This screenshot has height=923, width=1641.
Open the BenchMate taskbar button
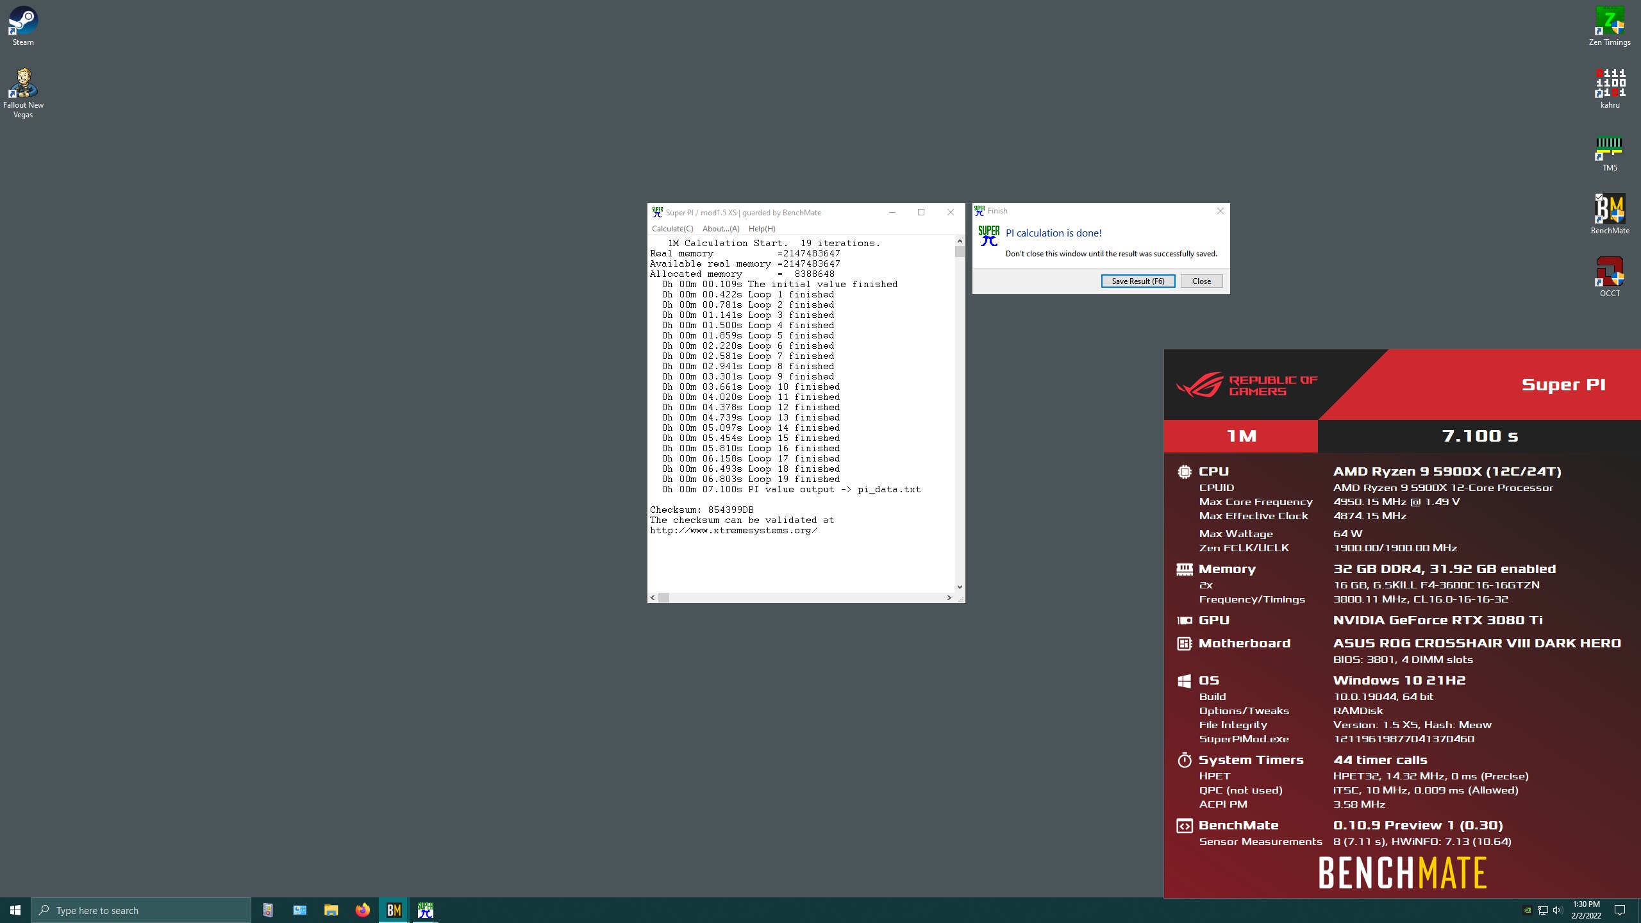[x=394, y=910]
